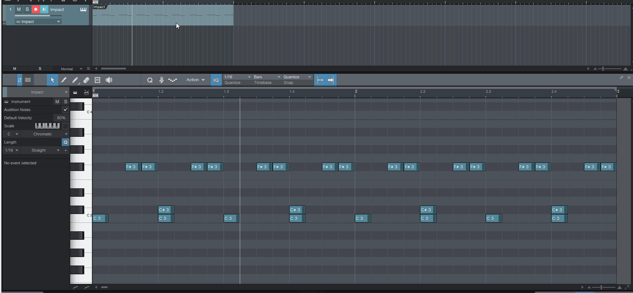Select the Split (knife) tool
633x293 pixels.
(x=63, y=80)
